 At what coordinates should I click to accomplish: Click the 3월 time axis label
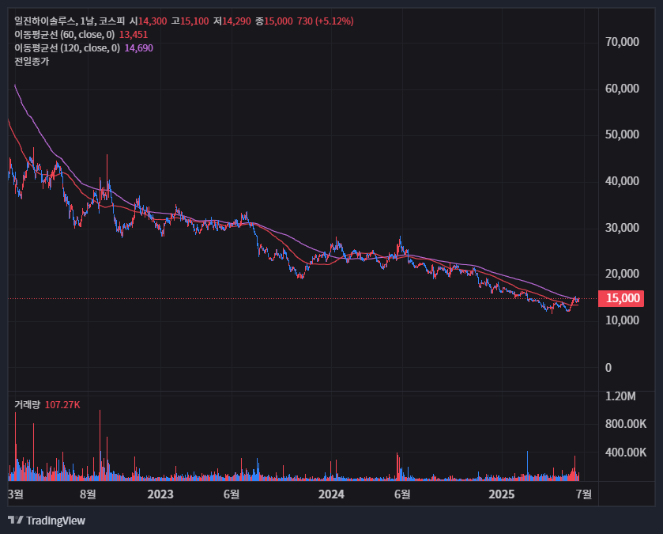click(x=16, y=494)
